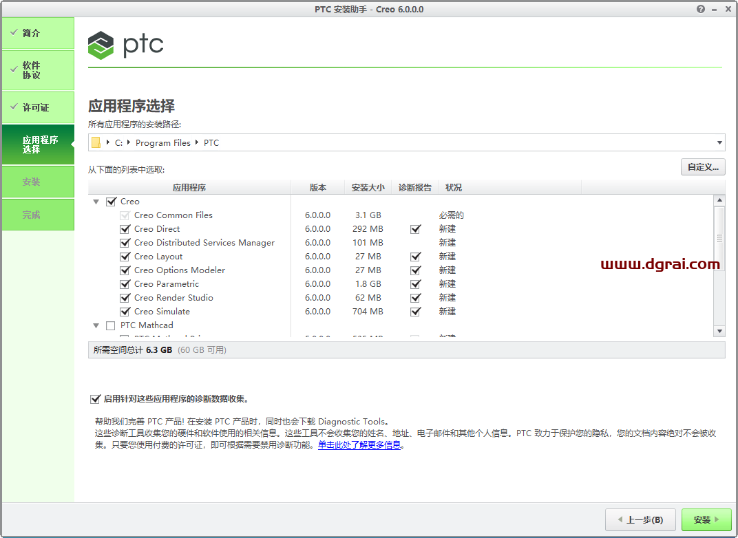
Task: Disable diagnostic report for Creo Direct
Action: point(415,229)
